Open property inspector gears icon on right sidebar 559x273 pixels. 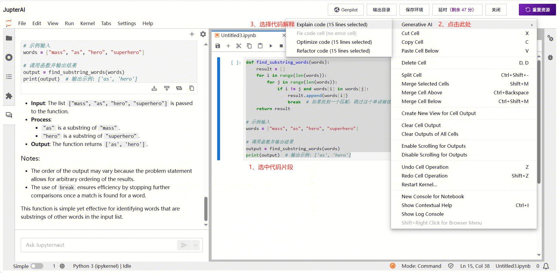click(x=551, y=38)
